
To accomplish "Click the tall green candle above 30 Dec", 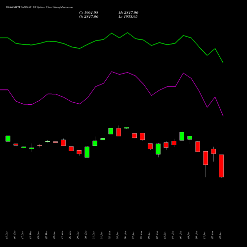I will (87, 152).
